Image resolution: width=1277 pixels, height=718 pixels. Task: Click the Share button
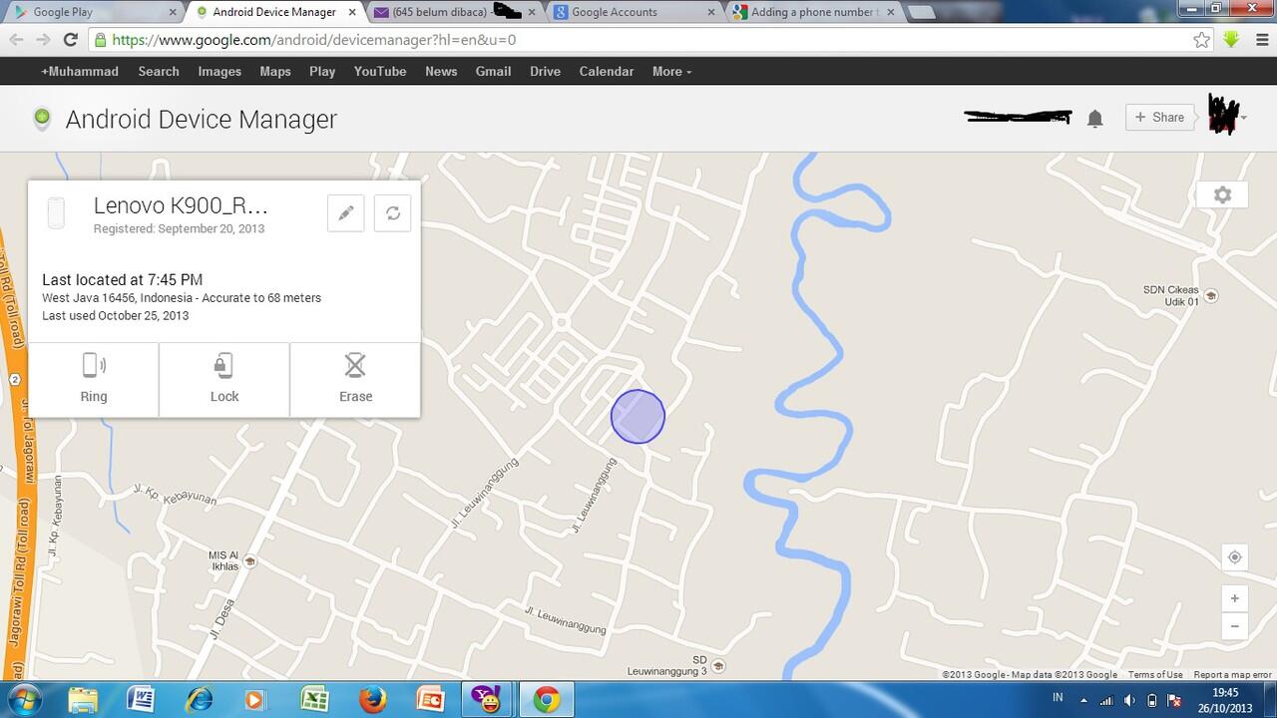1159,117
